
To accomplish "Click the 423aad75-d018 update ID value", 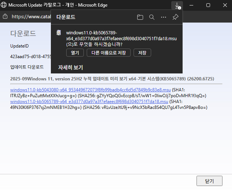I will [30, 57].
